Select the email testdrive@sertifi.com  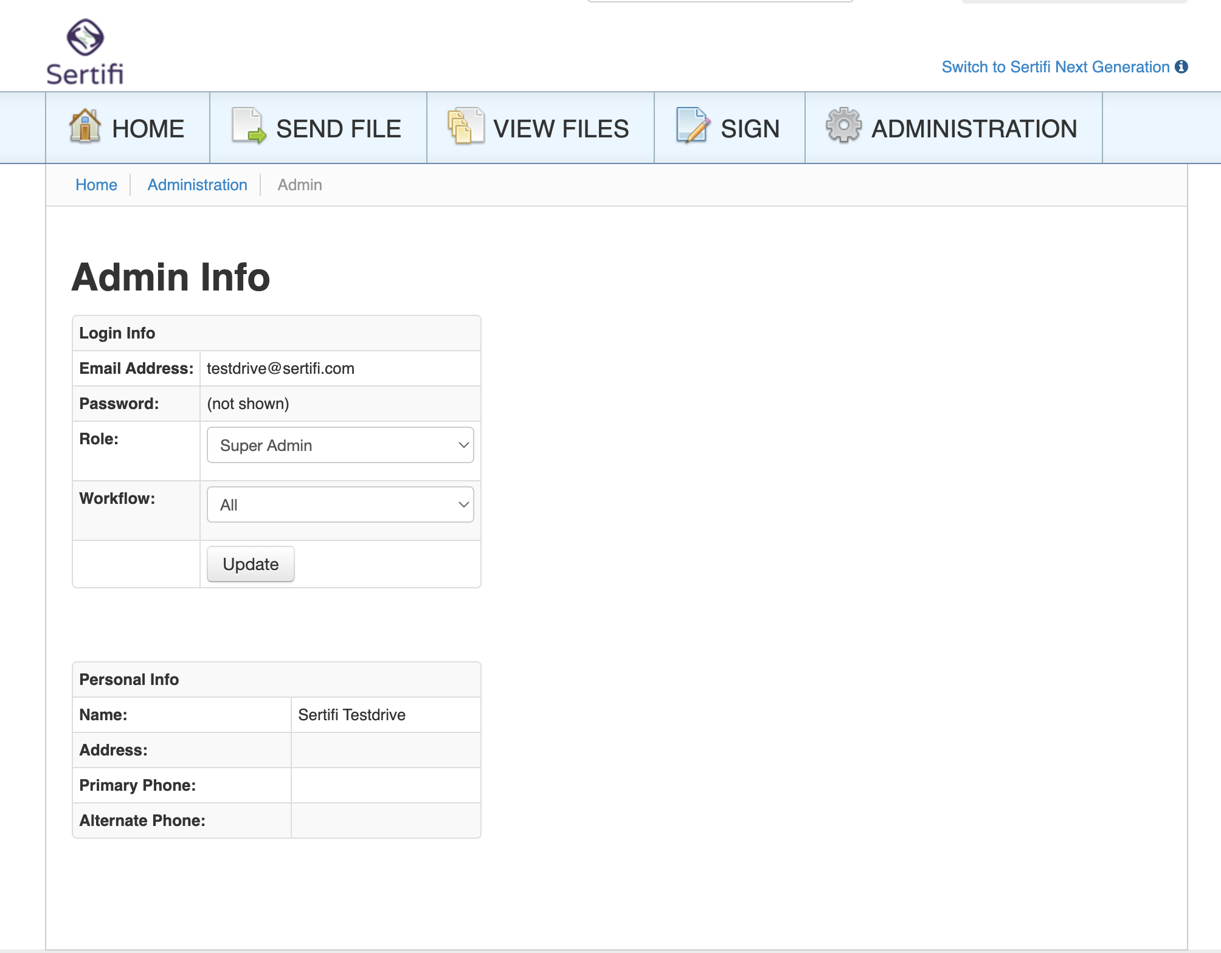(280, 368)
